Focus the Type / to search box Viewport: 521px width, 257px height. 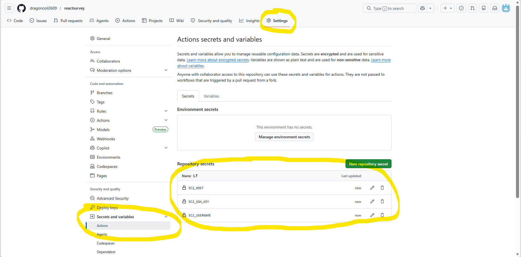click(x=390, y=8)
